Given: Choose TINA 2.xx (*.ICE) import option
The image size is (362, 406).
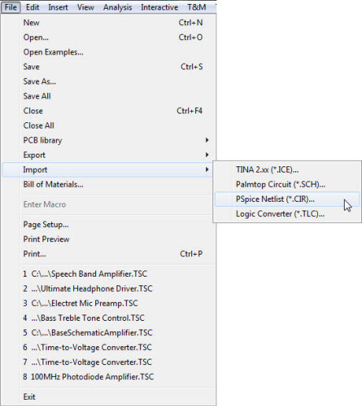Looking at the screenshot, I should 287,169.
